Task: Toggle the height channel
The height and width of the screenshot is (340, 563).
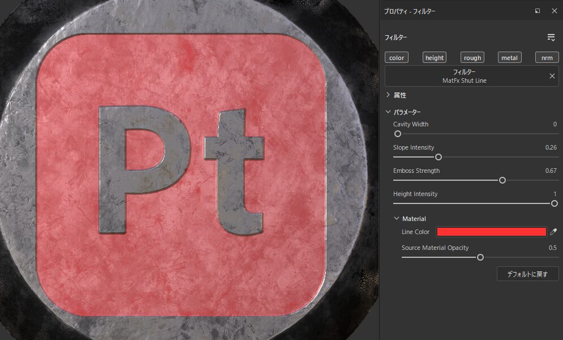Action: point(435,57)
